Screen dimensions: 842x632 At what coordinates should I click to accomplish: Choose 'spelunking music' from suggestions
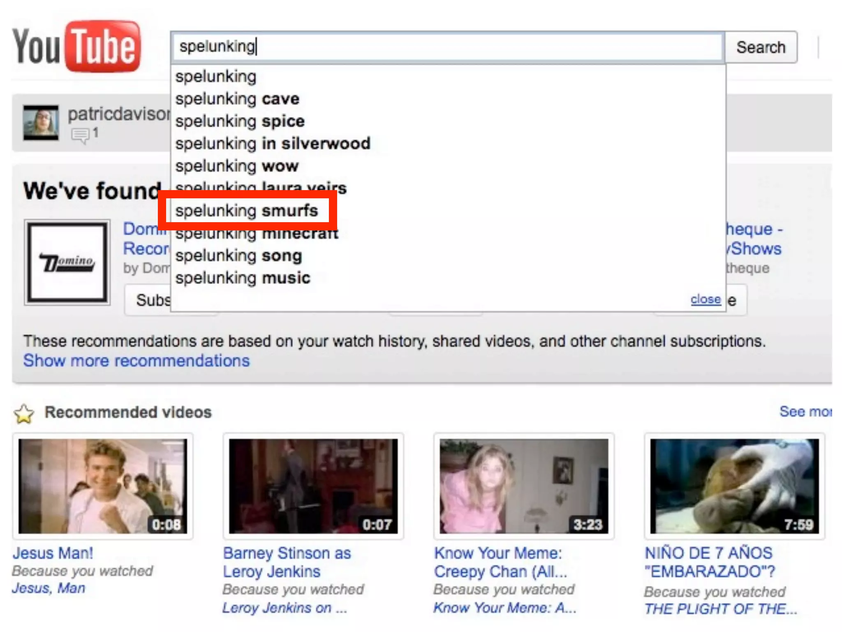coord(243,278)
